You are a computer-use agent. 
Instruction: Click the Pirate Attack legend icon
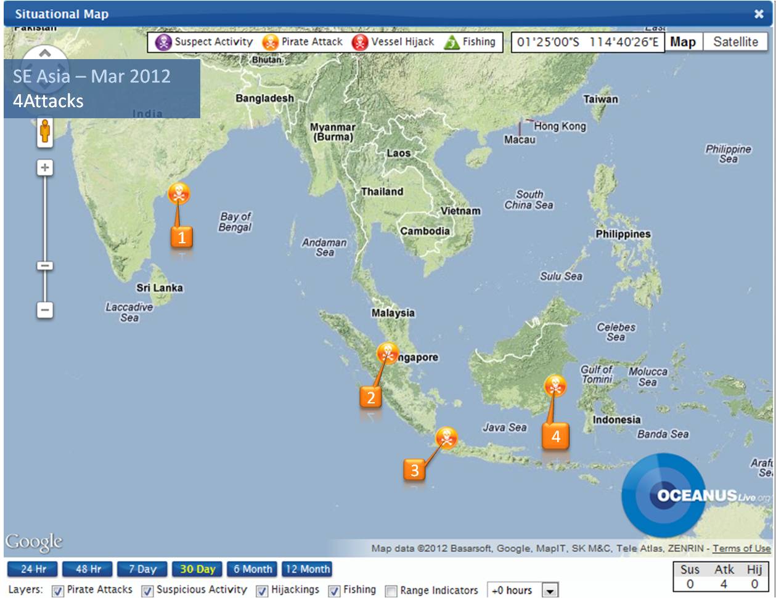pos(270,42)
